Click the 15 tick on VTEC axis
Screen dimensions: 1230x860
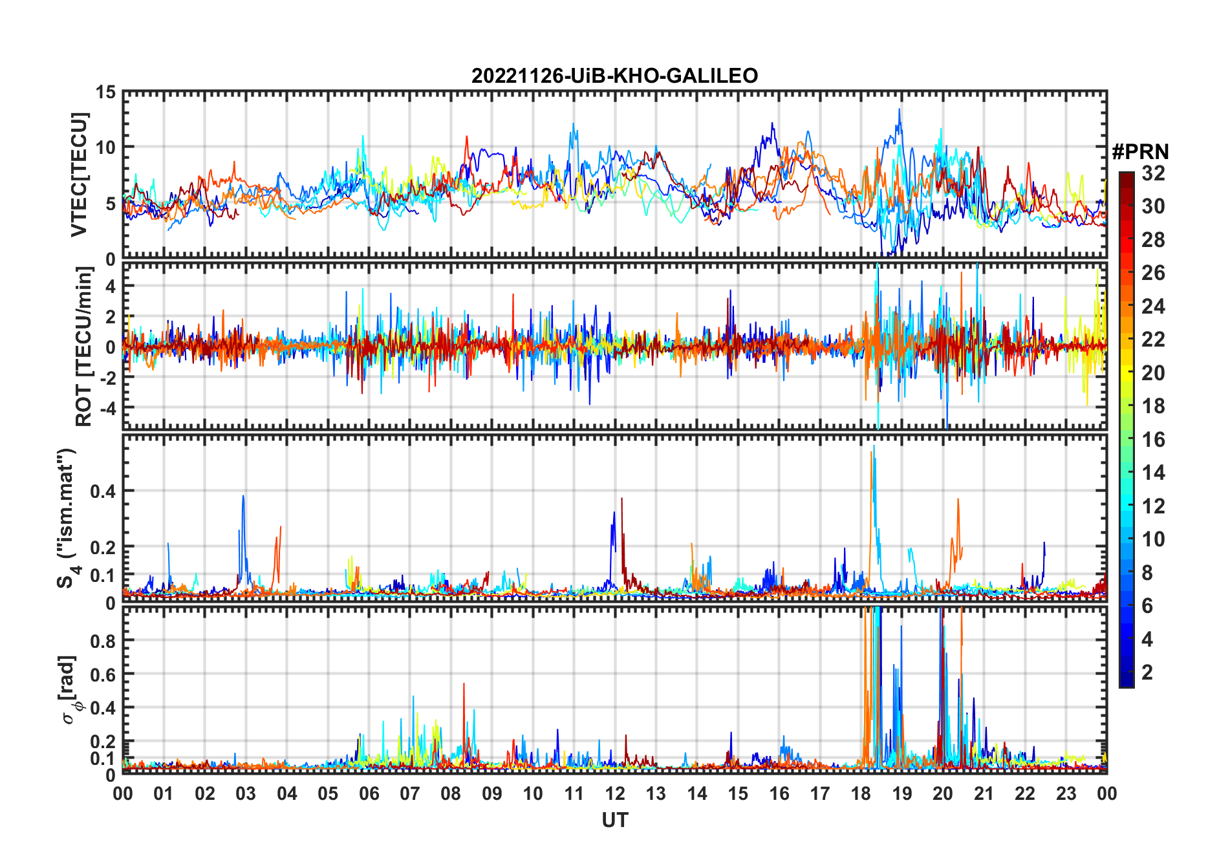[105, 92]
